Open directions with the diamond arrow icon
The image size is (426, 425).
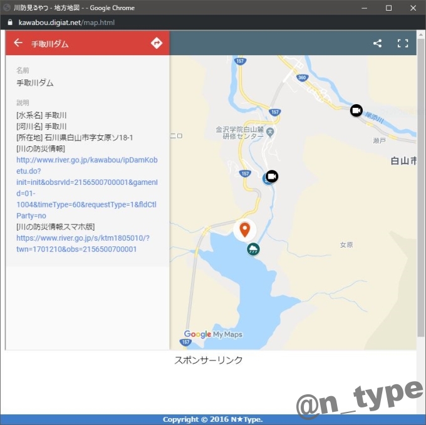point(157,43)
